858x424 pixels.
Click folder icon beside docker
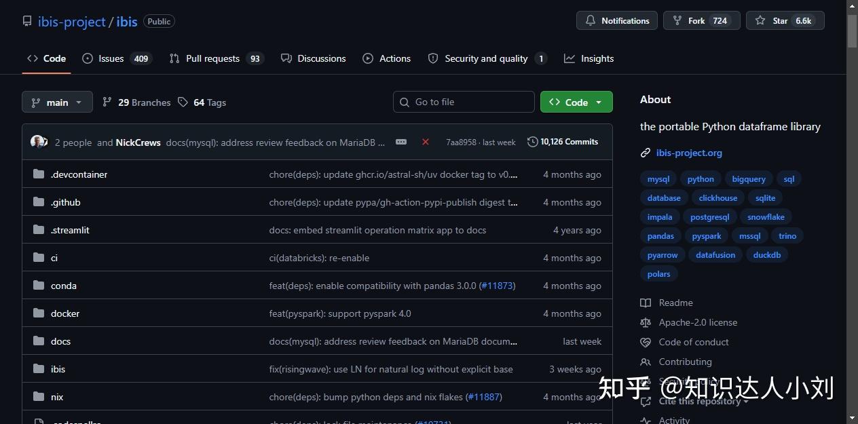point(39,313)
